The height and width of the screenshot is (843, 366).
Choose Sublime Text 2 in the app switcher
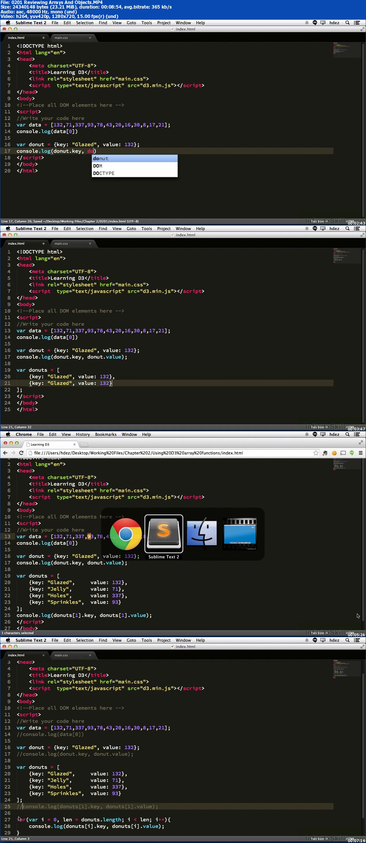[164, 534]
